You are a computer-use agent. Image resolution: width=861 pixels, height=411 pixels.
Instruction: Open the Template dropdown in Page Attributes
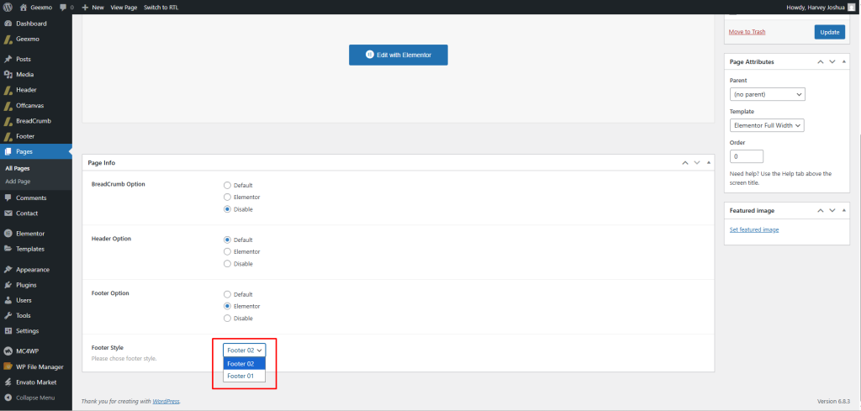[x=767, y=125]
